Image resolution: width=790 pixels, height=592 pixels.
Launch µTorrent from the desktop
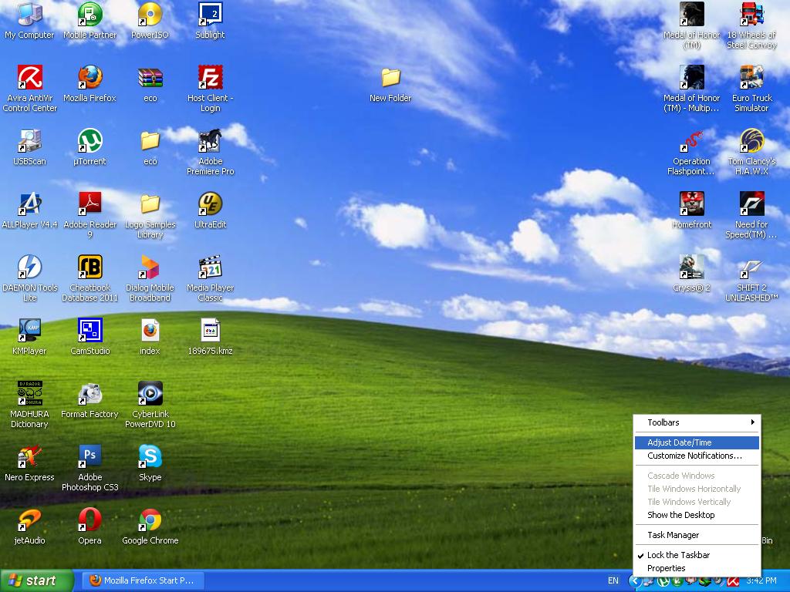(89, 147)
